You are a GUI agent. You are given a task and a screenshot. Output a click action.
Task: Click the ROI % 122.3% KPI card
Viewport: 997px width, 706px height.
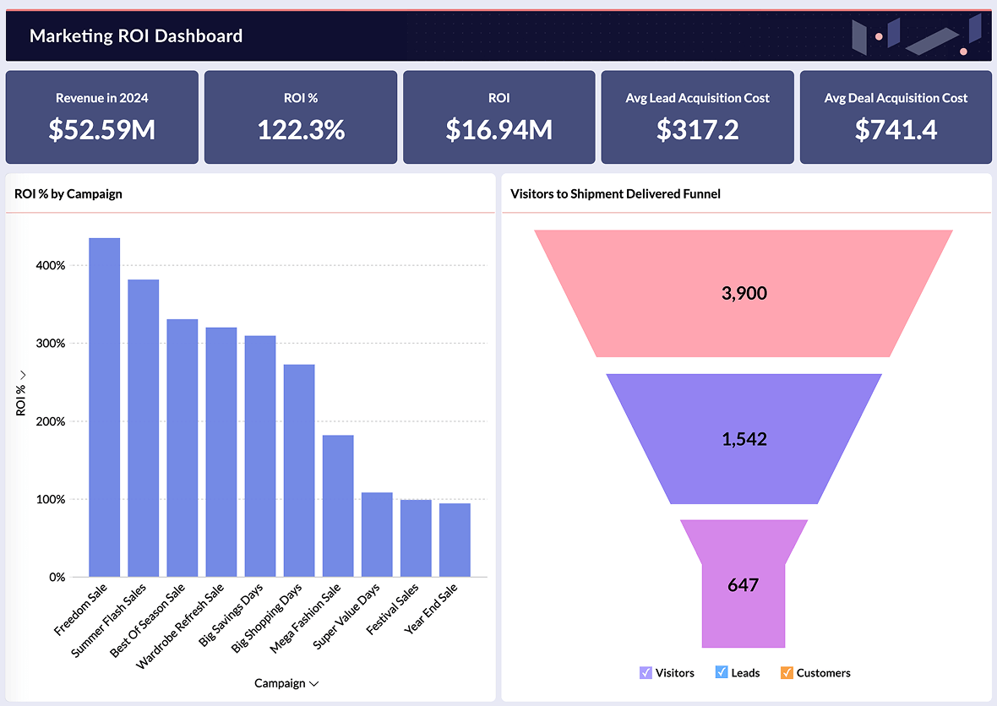pyautogui.click(x=300, y=117)
